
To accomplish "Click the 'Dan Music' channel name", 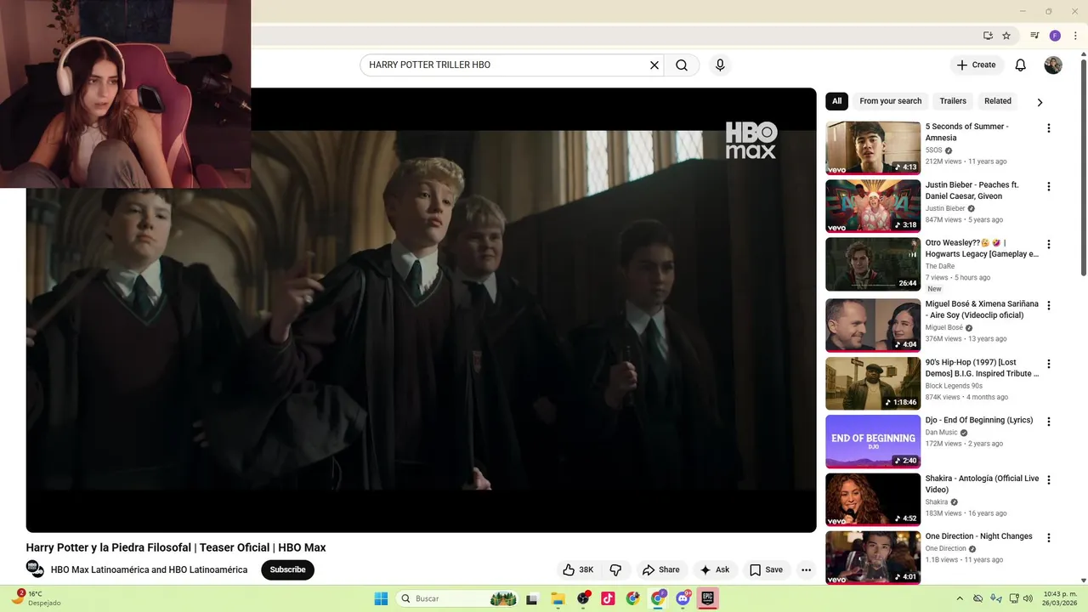I will [x=942, y=433].
